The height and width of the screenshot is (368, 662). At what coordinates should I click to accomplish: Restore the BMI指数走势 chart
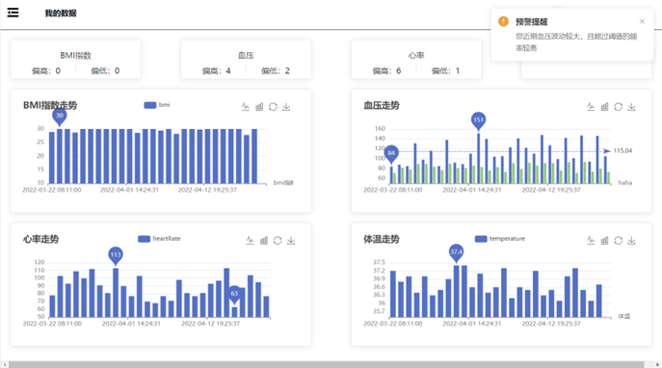click(x=273, y=107)
